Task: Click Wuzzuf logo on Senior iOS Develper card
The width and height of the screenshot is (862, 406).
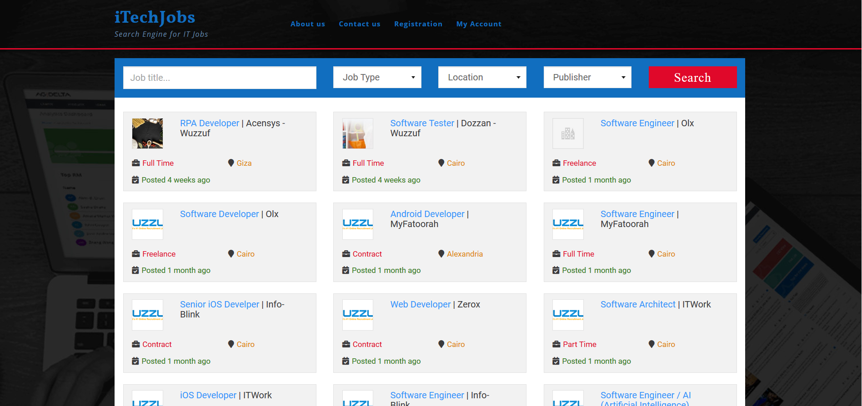Action: tap(147, 315)
